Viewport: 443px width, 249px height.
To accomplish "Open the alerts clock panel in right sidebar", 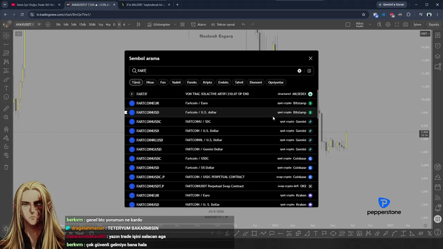I will tap(437, 46).
